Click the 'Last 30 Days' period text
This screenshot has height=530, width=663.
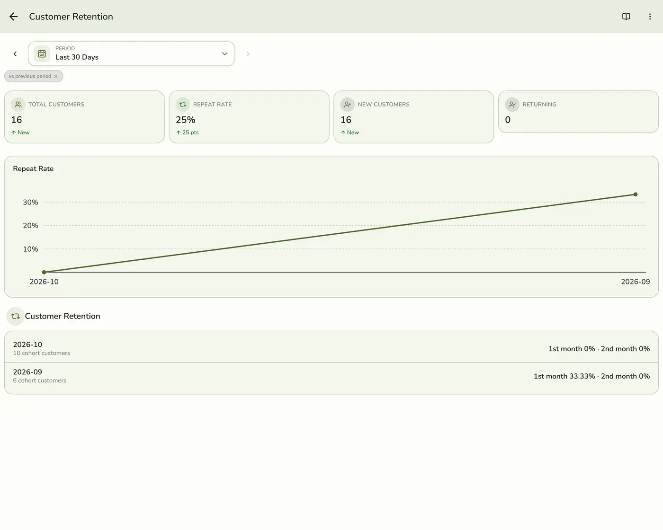[x=77, y=57]
